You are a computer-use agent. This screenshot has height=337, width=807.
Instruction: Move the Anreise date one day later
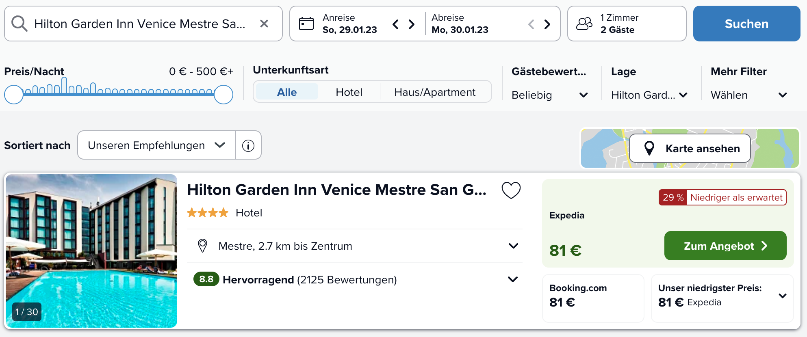pyautogui.click(x=412, y=24)
